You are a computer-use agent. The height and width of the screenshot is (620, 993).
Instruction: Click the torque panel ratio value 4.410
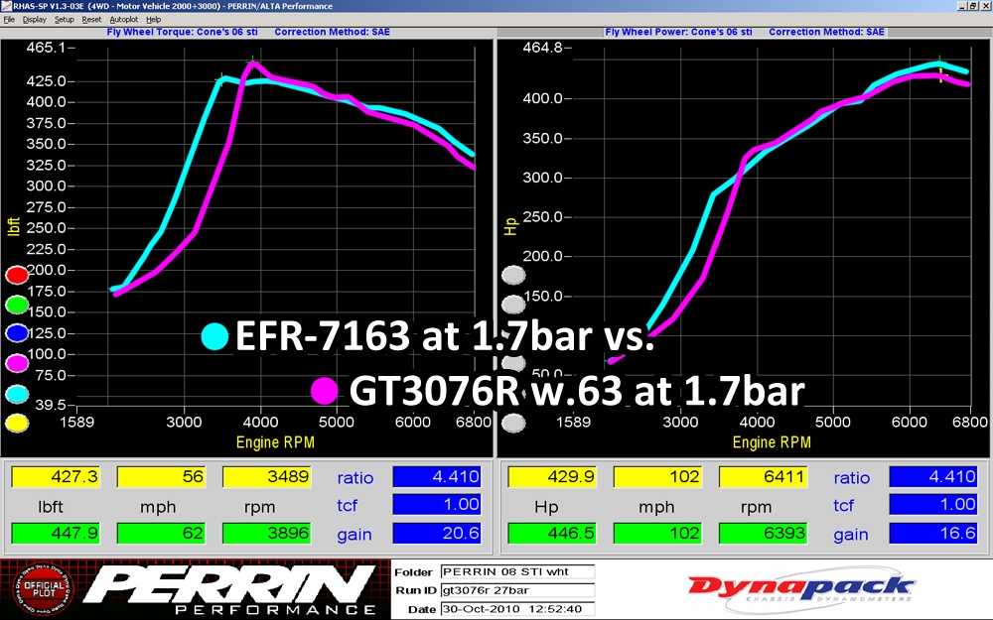click(437, 476)
